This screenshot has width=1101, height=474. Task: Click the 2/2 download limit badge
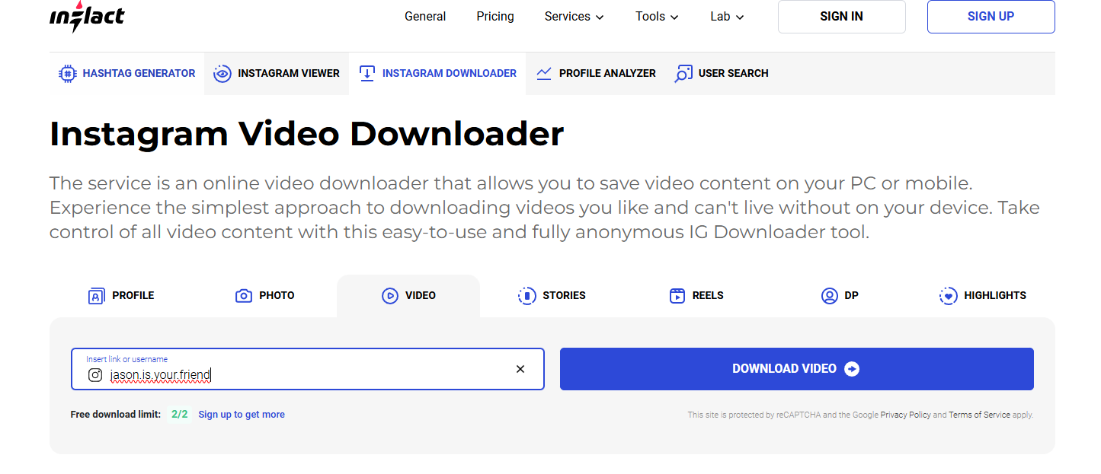180,415
